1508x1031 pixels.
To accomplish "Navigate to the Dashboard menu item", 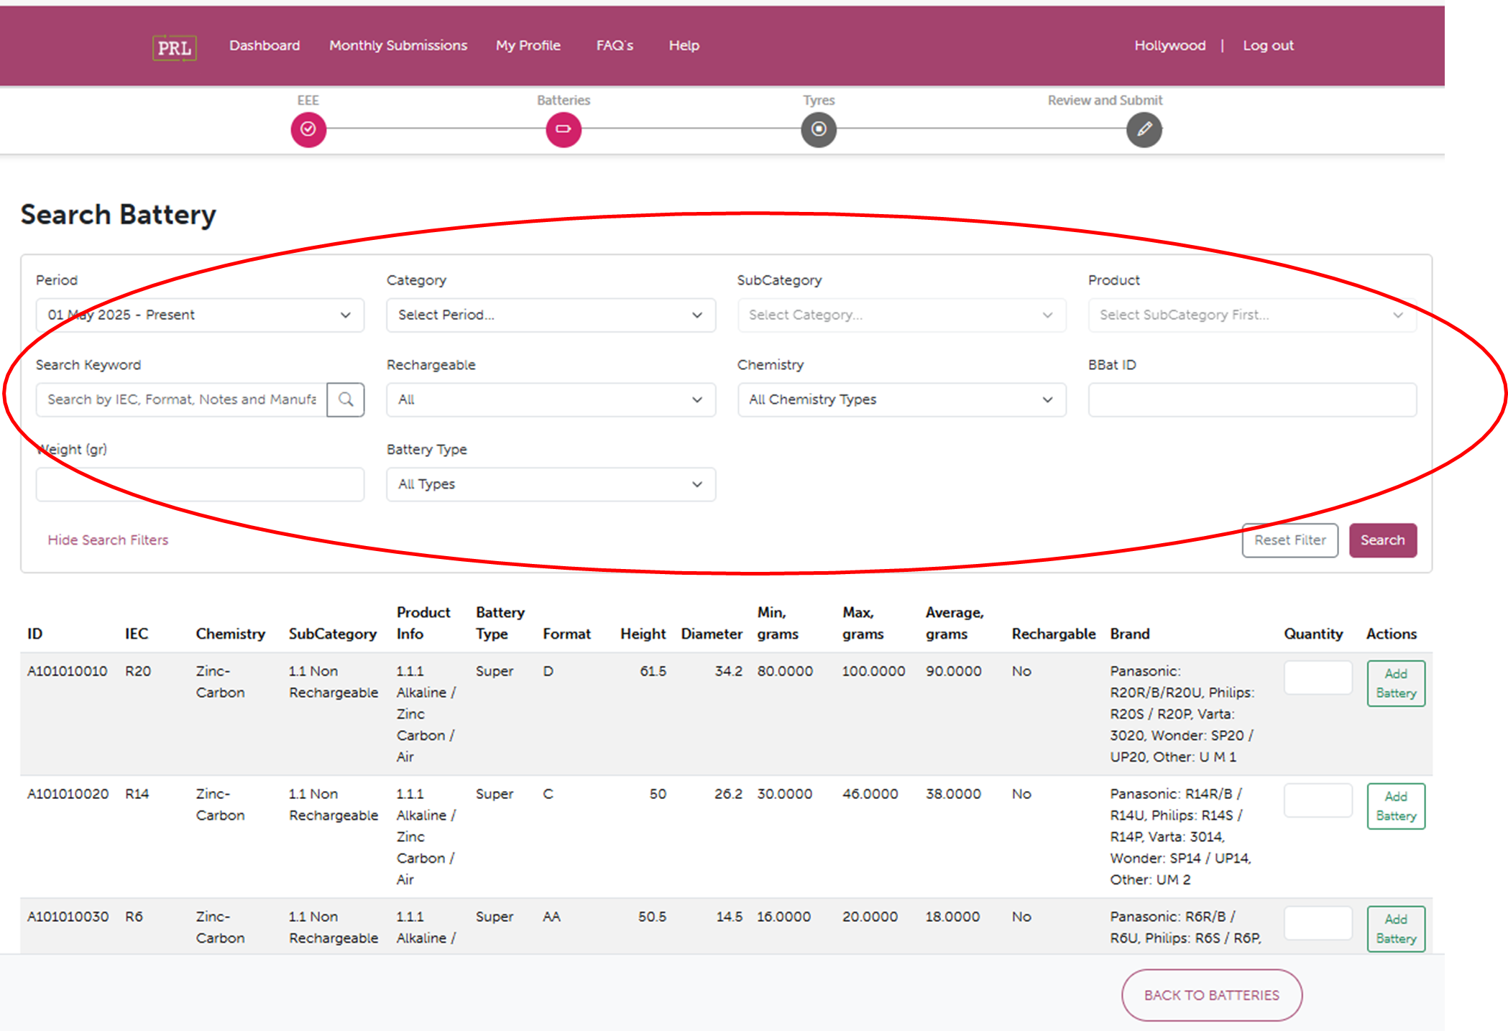I will point(264,45).
